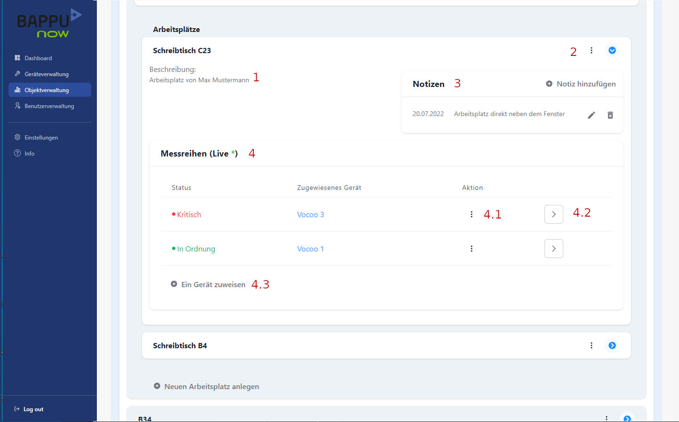Click the Neuen Arbeitsplatz anlegen label

[212, 386]
